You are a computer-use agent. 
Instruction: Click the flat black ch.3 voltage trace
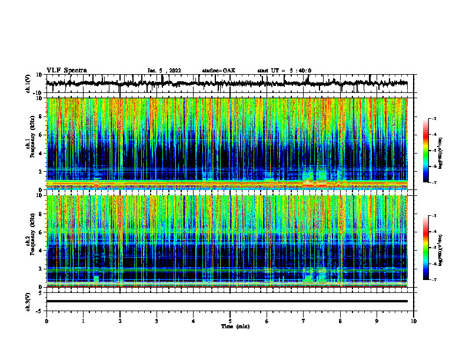click(x=227, y=301)
